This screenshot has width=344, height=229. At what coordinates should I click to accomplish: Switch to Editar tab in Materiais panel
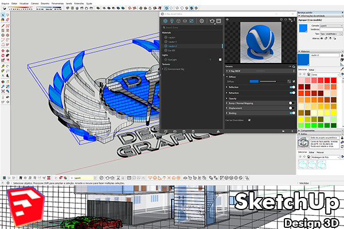[x=311, y=70]
